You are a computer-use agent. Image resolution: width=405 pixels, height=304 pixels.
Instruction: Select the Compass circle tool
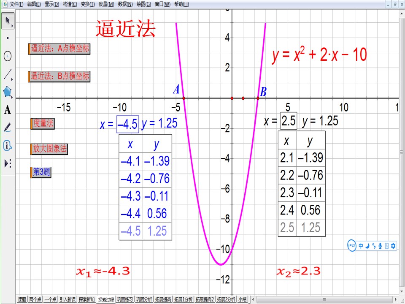pyautogui.click(x=8, y=56)
